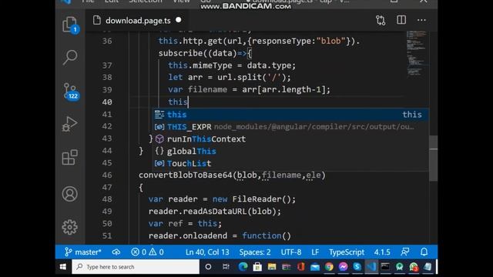This screenshot has width=493, height=277.
Task: Open Microsoft Store from taskbar
Action: pyautogui.click(x=257, y=267)
